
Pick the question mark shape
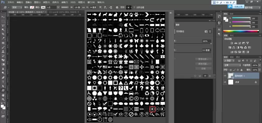[x=142, y=88]
